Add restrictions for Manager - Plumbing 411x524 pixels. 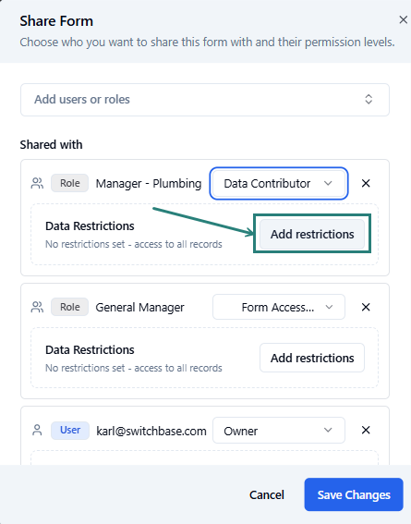coord(312,234)
